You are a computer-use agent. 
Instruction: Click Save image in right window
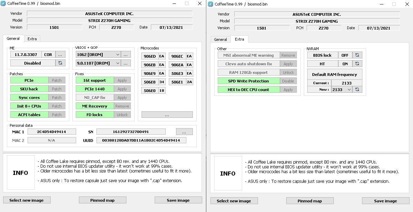pos(385,201)
